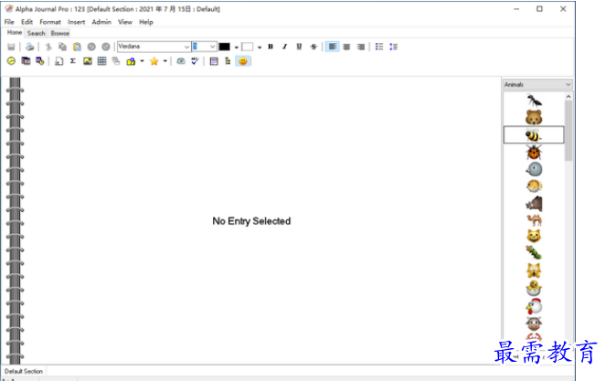Click the date and time icon
The image size is (605, 381).
click(39, 61)
